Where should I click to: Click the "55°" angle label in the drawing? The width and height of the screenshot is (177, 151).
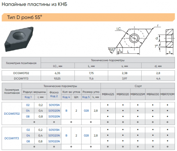coord(112,49)
